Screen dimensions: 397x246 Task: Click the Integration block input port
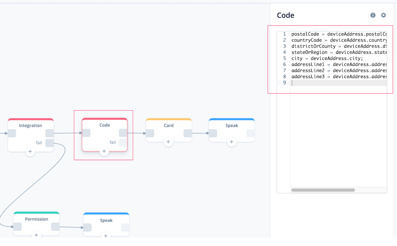click(12, 133)
